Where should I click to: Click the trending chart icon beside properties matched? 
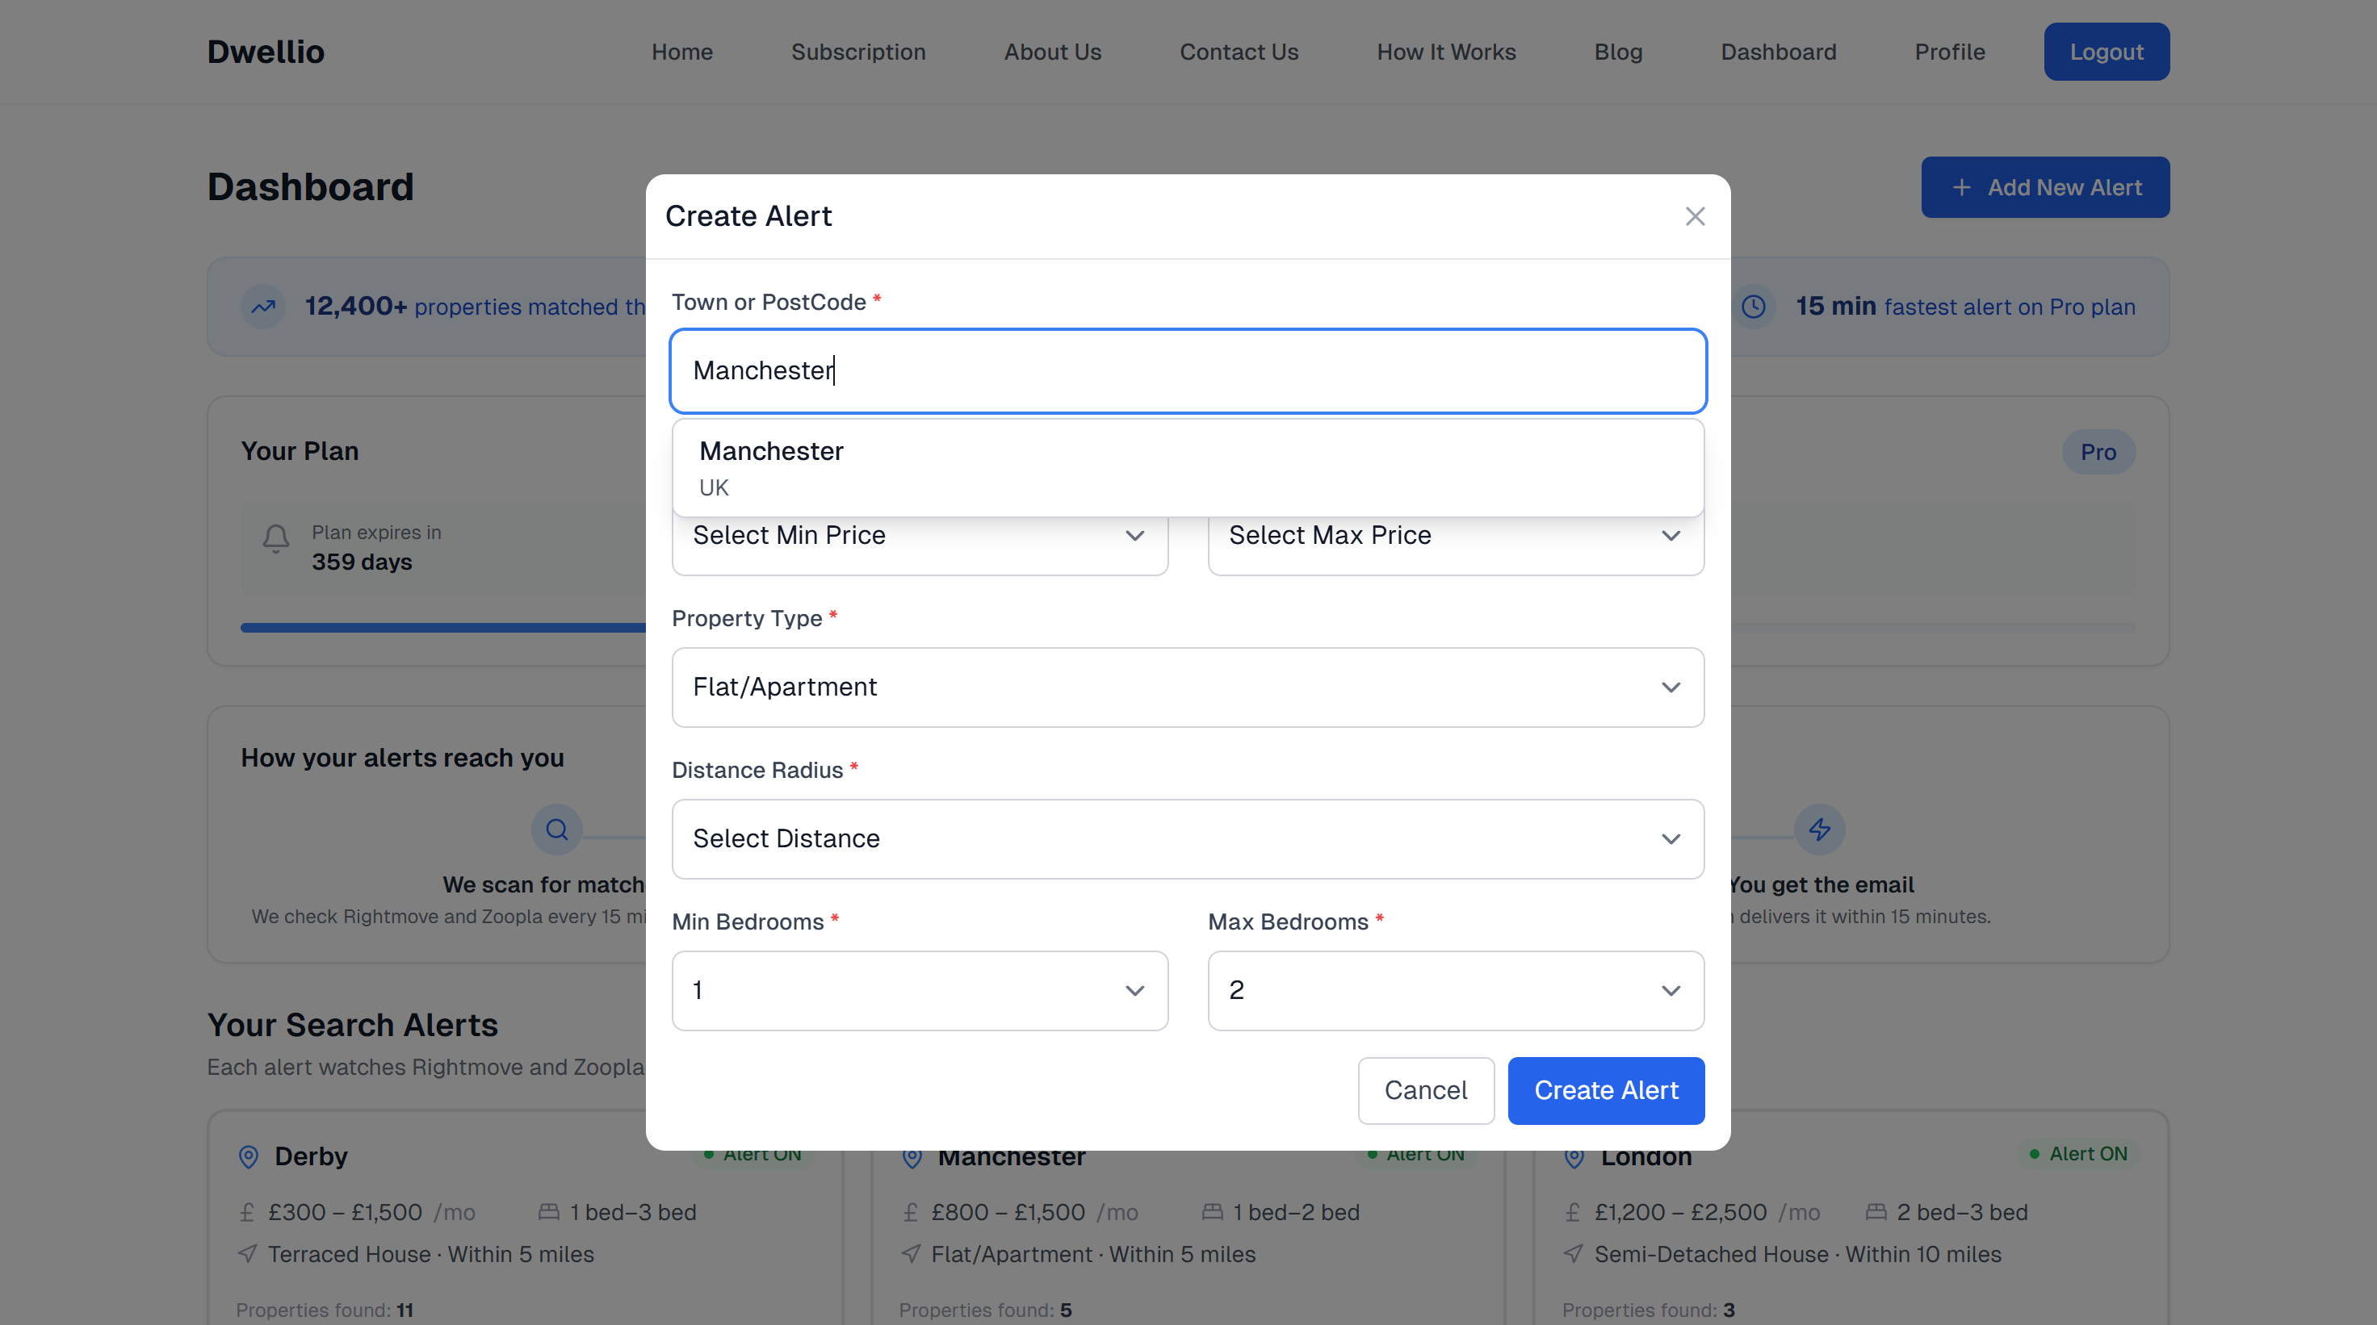(263, 306)
